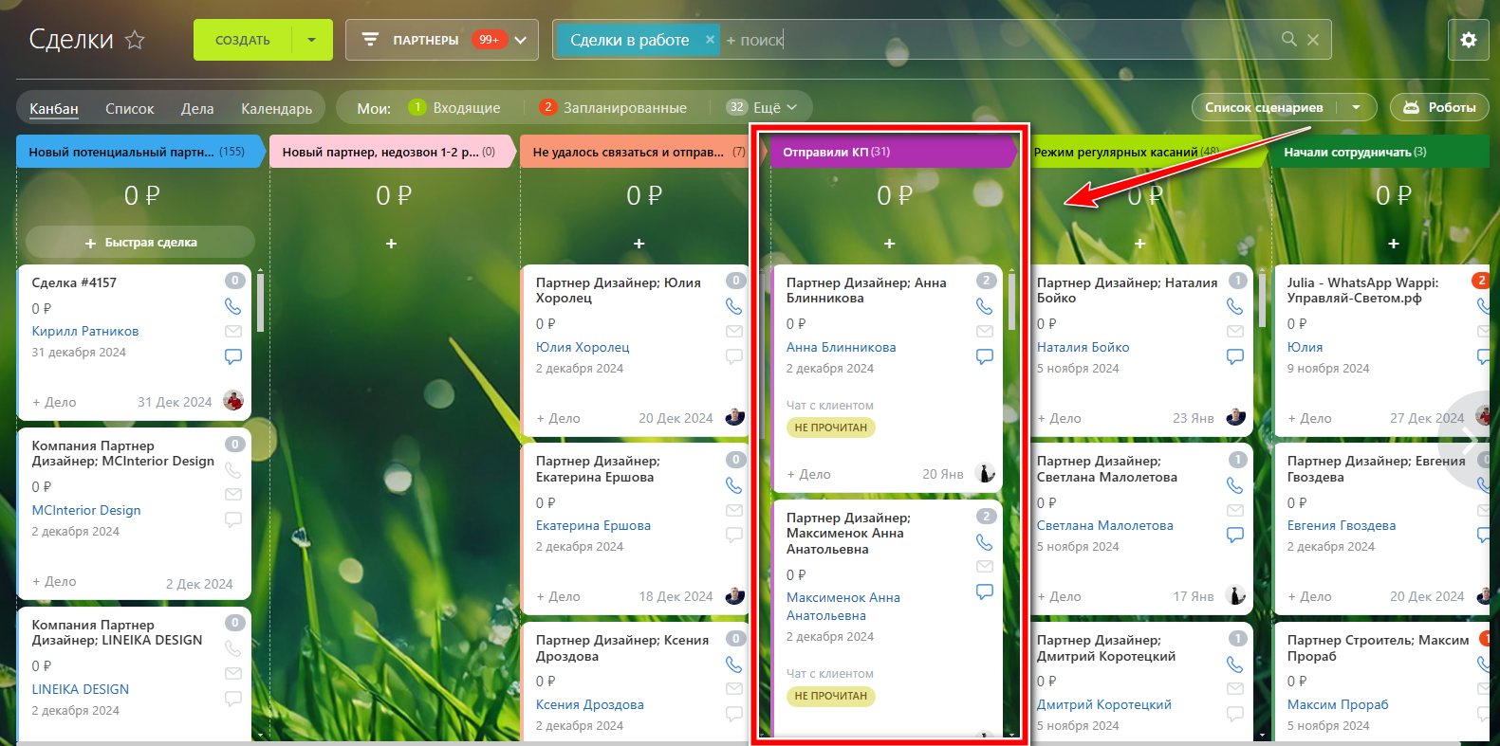Call Юлия Хоролец via phone icon

pyautogui.click(x=733, y=306)
